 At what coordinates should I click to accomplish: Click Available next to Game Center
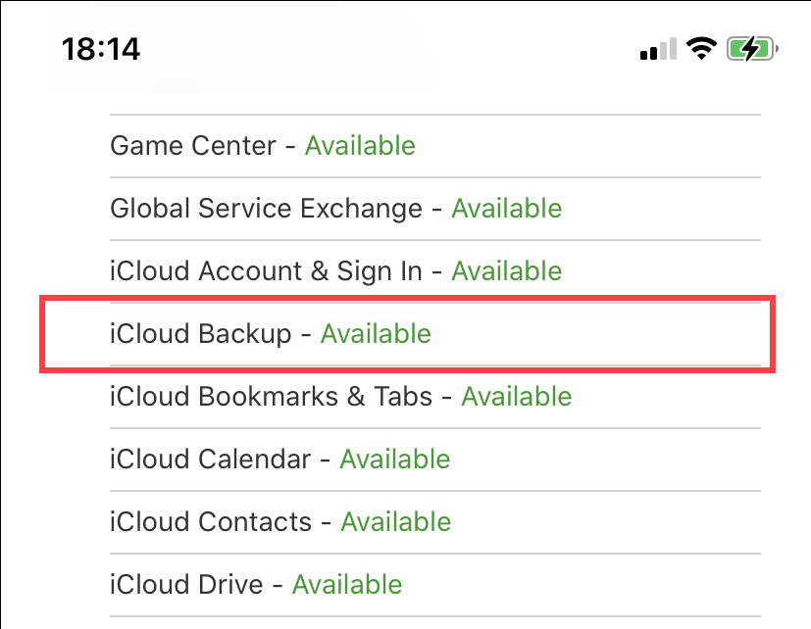pos(360,145)
